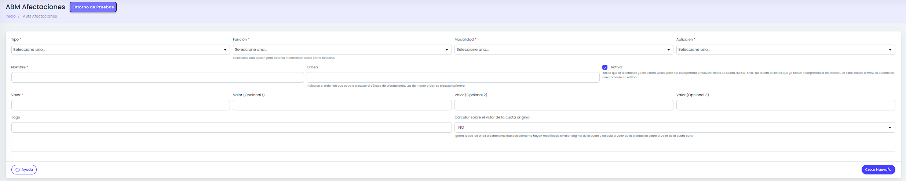Click the Valor required input field

120,105
